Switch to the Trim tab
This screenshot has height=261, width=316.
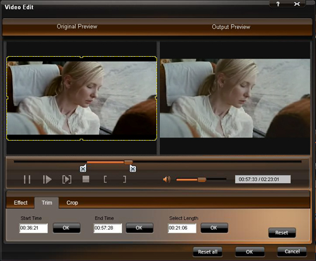(47, 203)
